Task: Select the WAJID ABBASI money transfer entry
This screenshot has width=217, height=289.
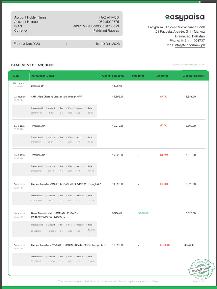Action: point(67,184)
